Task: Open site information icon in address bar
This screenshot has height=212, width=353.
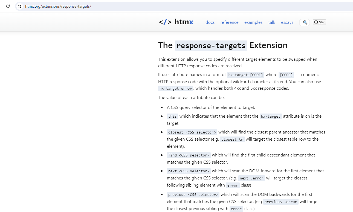Action: click(x=19, y=6)
